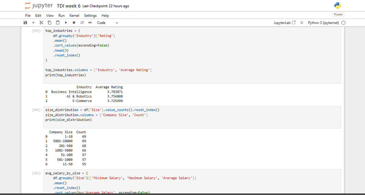The height and width of the screenshot is (195, 365).
Task: Insert a new cell with the plus icon
Action: pos(33,23)
